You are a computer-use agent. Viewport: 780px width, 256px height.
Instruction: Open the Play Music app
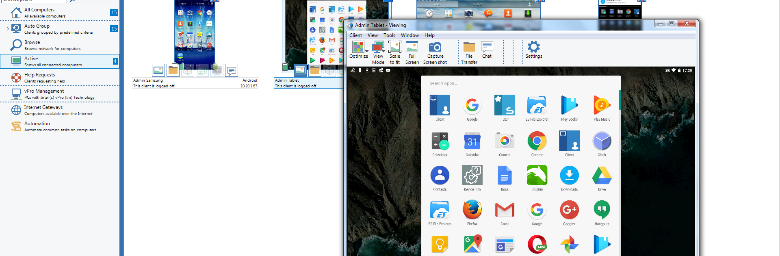602,108
